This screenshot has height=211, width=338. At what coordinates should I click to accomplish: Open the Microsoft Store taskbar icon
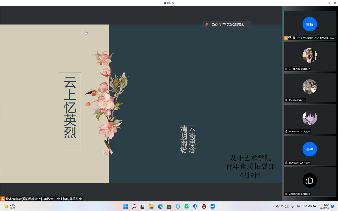click(x=169, y=206)
